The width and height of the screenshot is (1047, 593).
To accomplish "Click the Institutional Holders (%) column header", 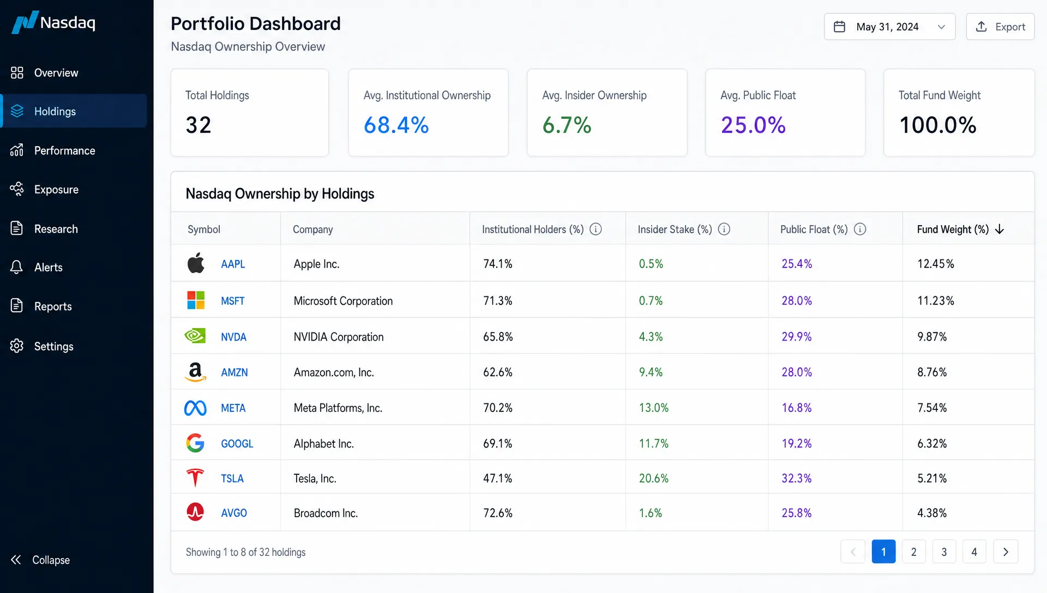I will click(533, 229).
